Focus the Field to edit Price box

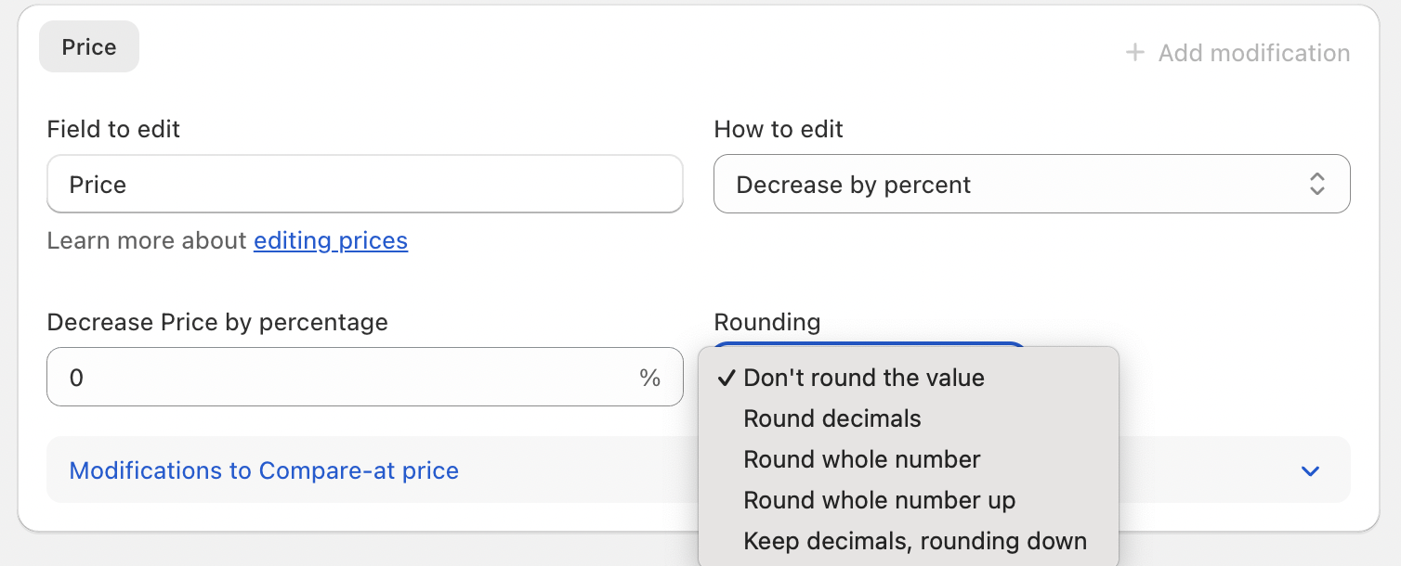[364, 185]
